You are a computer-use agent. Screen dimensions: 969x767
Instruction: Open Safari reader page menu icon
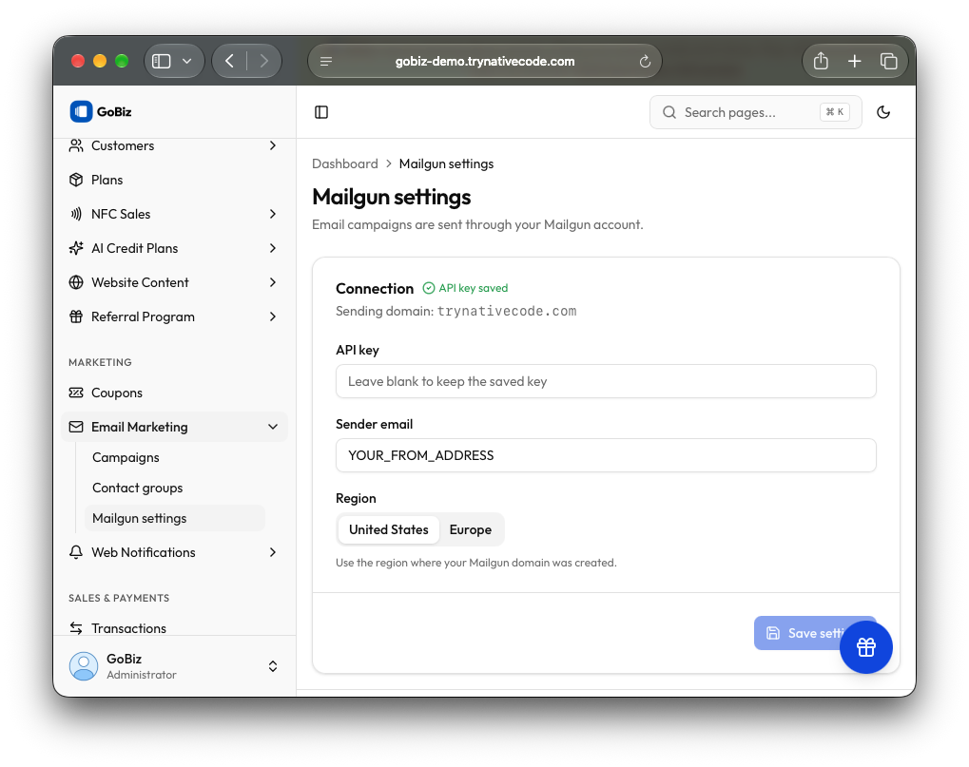[x=326, y=61]
